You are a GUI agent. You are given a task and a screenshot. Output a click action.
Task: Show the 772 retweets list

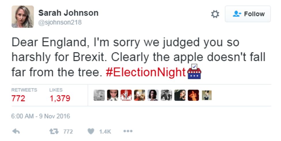pyautogui.click(x=18, y=98)
